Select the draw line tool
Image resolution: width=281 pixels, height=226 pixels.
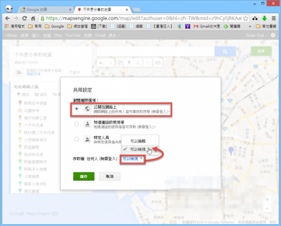tap(138, 63)
